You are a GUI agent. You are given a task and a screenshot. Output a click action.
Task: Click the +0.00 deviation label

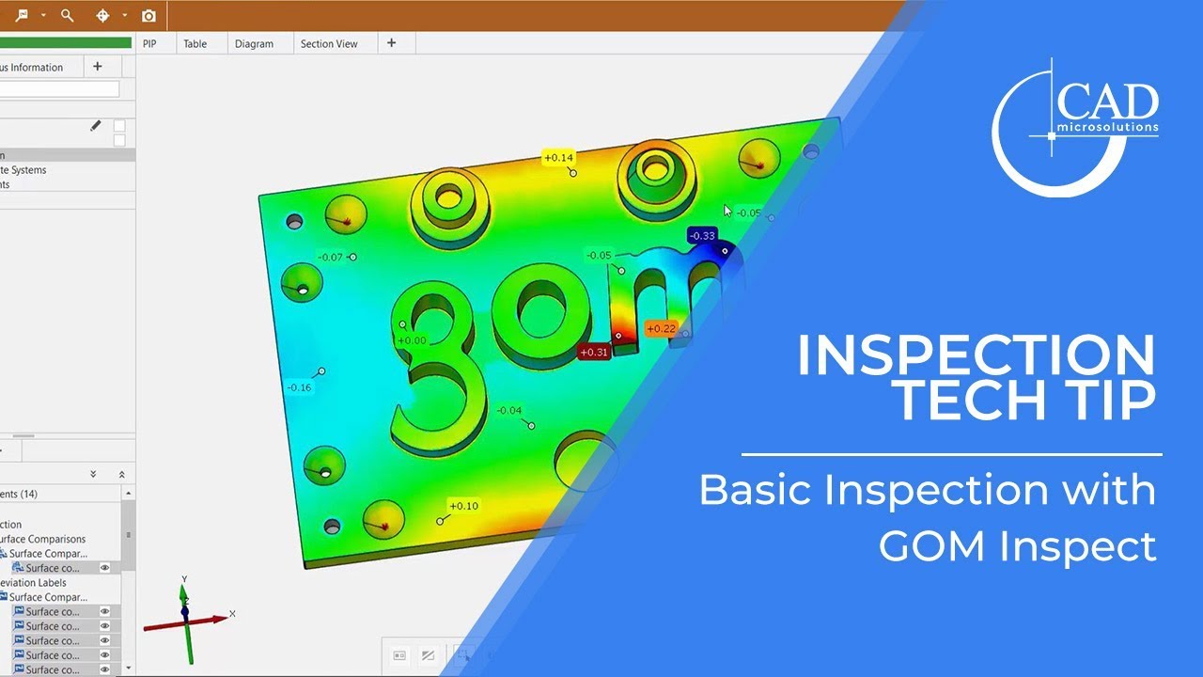coord(412,340)
